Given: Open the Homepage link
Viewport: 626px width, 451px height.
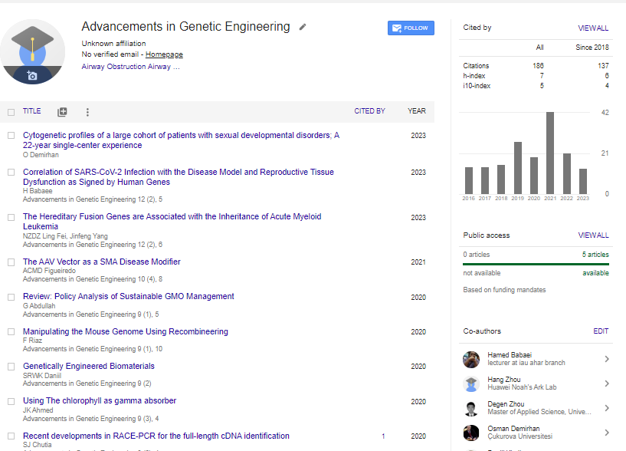Looking at the screenshot, I should [x=164, y=54].
